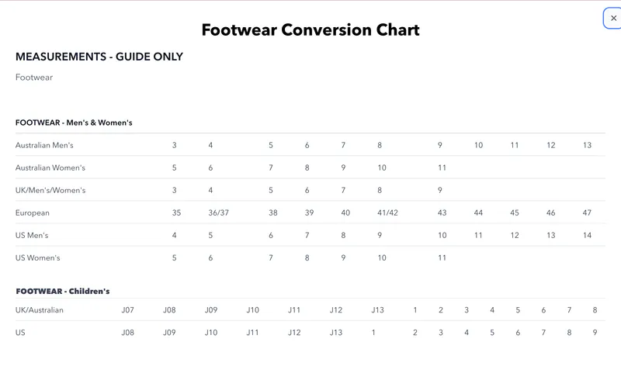Close the Footwear Conversion Chart dialog

(x=613, y=18)
